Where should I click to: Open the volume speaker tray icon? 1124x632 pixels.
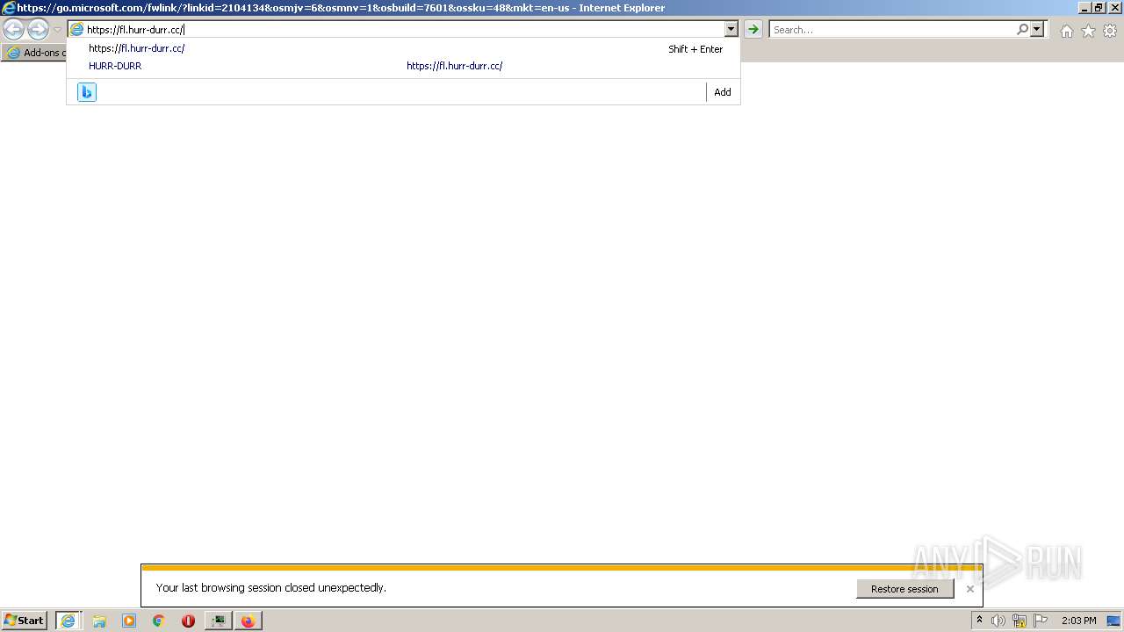pos(998,621)
